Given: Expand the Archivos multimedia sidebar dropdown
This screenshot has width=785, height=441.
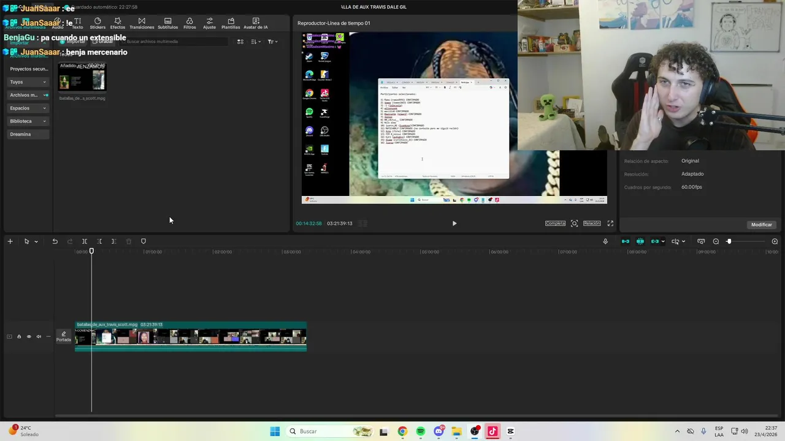Looking at the screenshot, I should (x=28, y=95).
